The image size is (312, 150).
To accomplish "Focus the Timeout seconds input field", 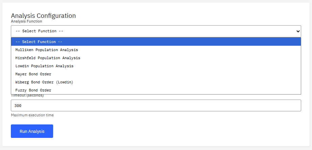I will (156, 106).
